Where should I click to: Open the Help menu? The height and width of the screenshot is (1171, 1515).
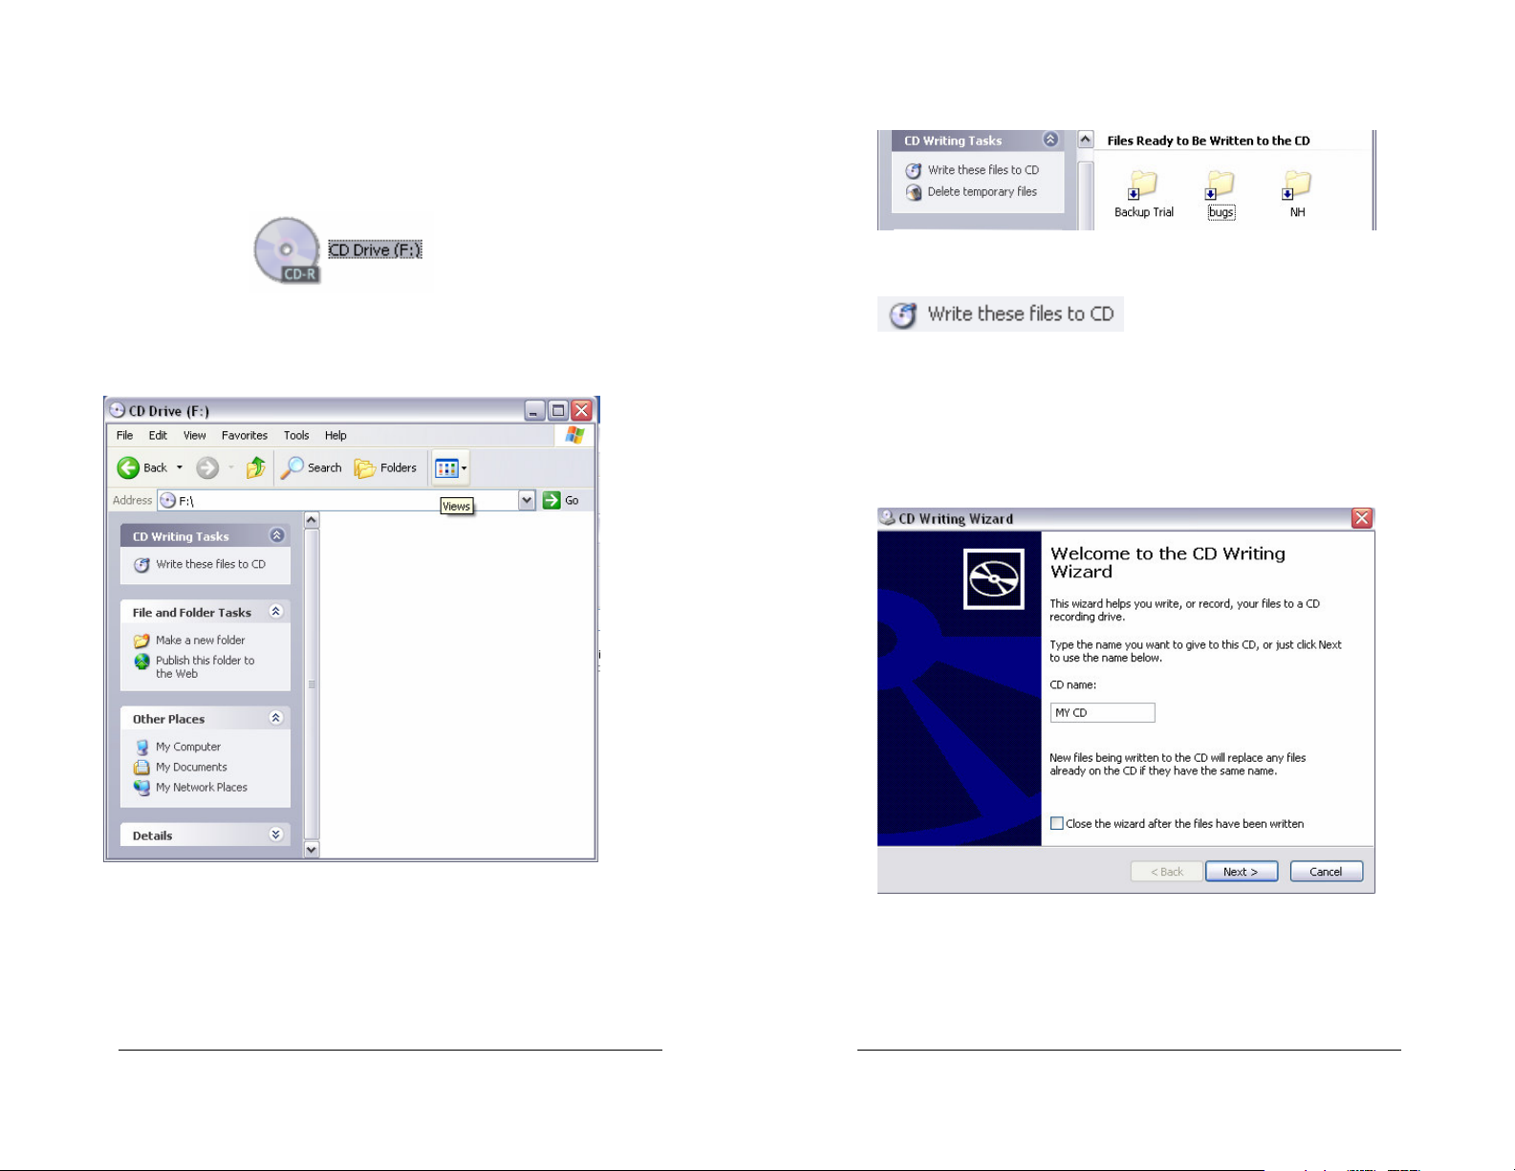click(x=335, y=435)
